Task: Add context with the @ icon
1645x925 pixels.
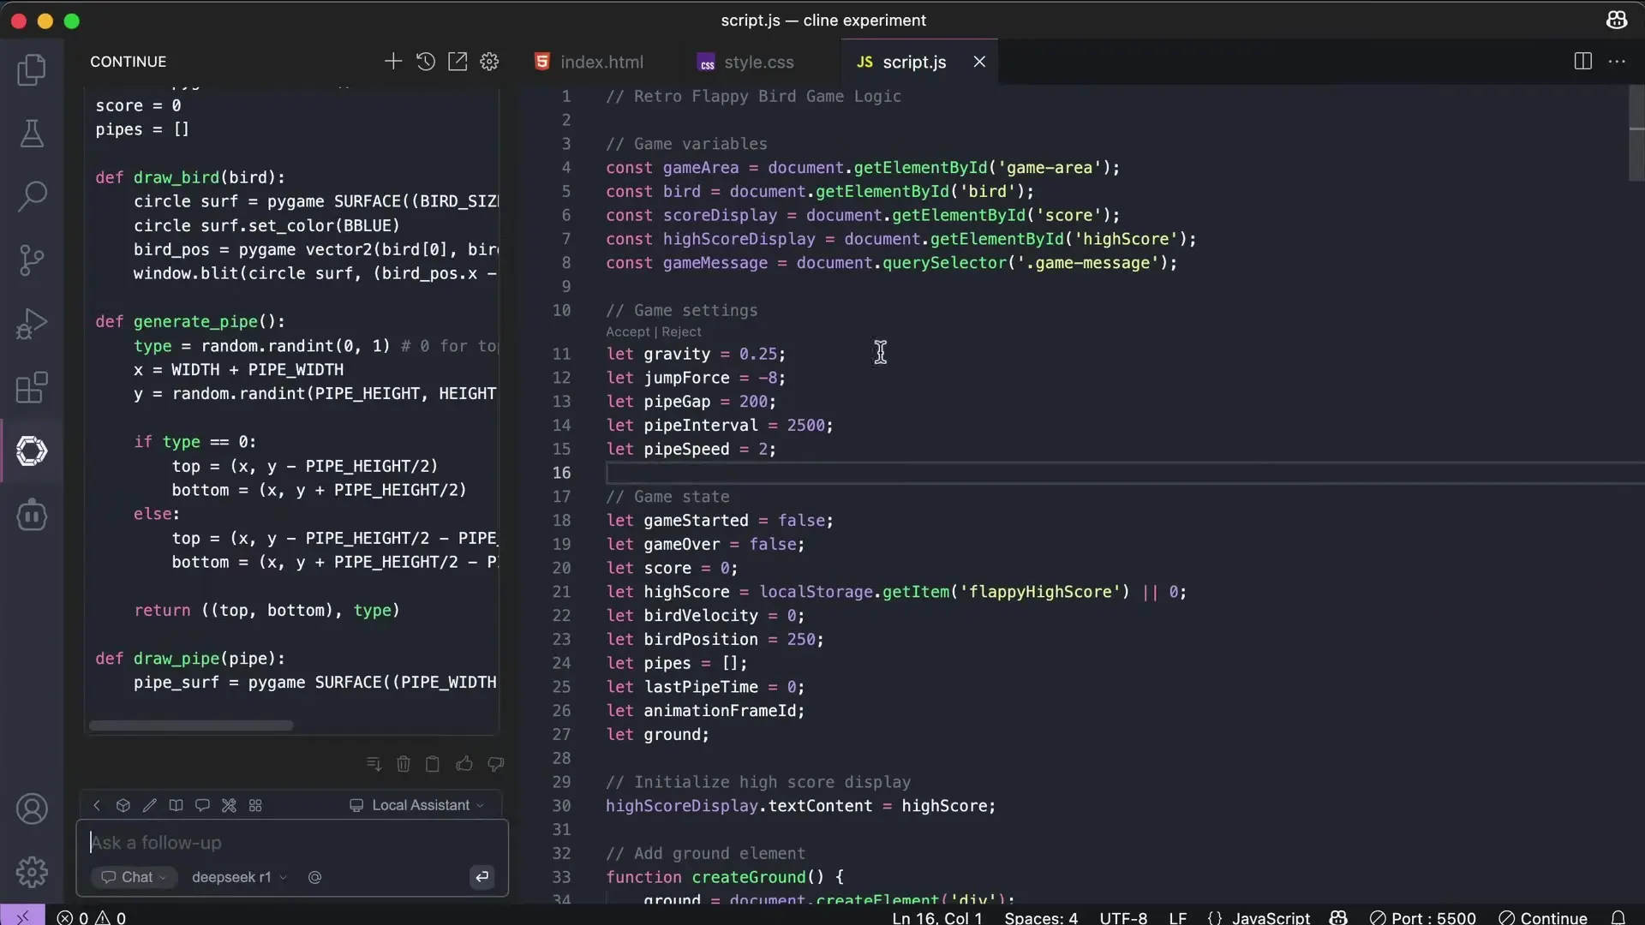Action: [x=314, y=877]
